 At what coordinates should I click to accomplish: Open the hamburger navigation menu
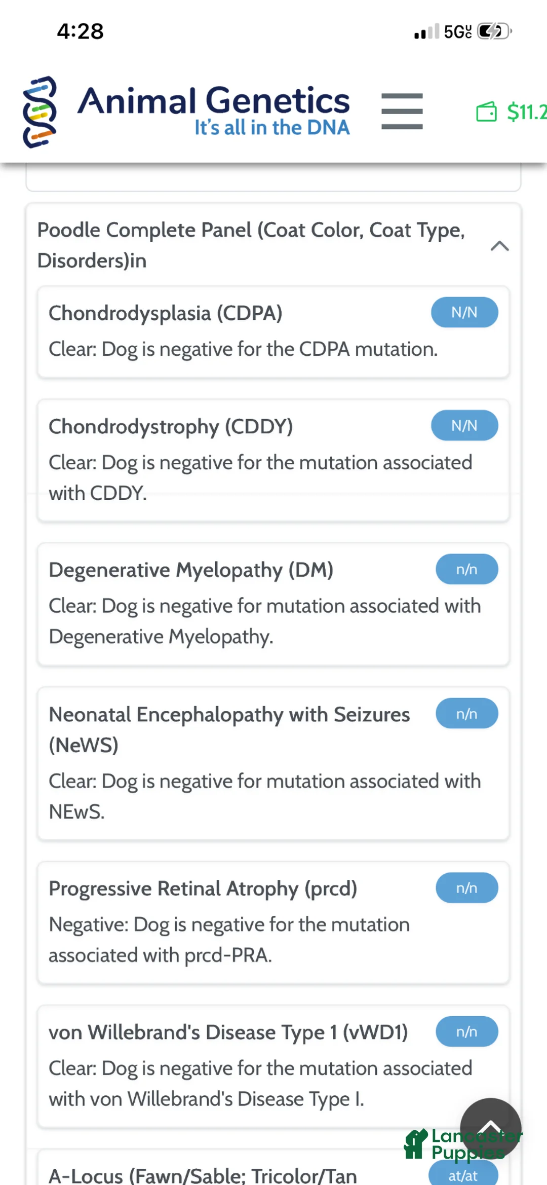click(x=402, y=111)
